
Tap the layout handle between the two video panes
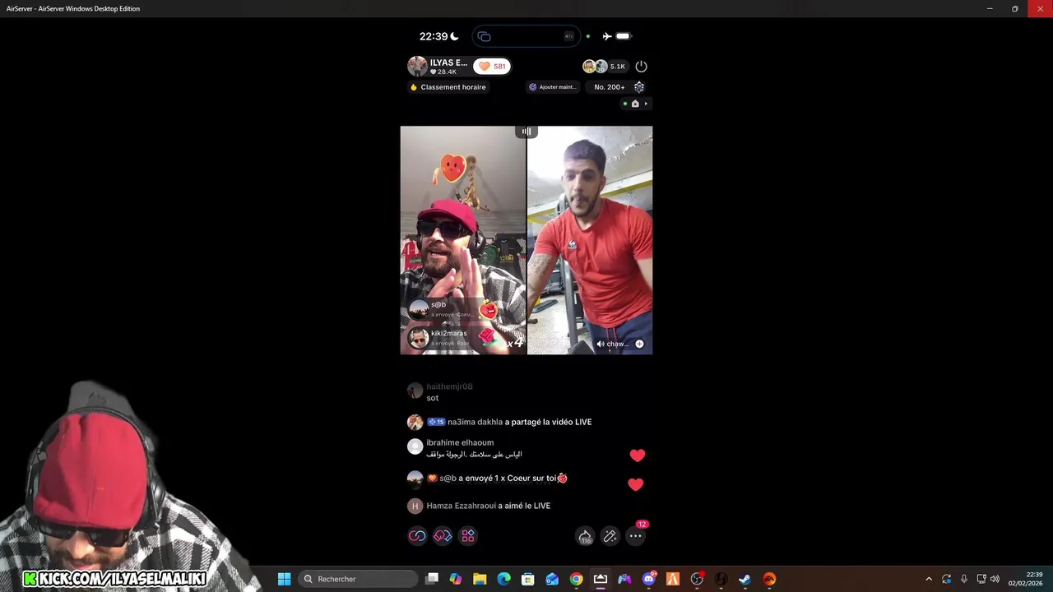(526, 132)
